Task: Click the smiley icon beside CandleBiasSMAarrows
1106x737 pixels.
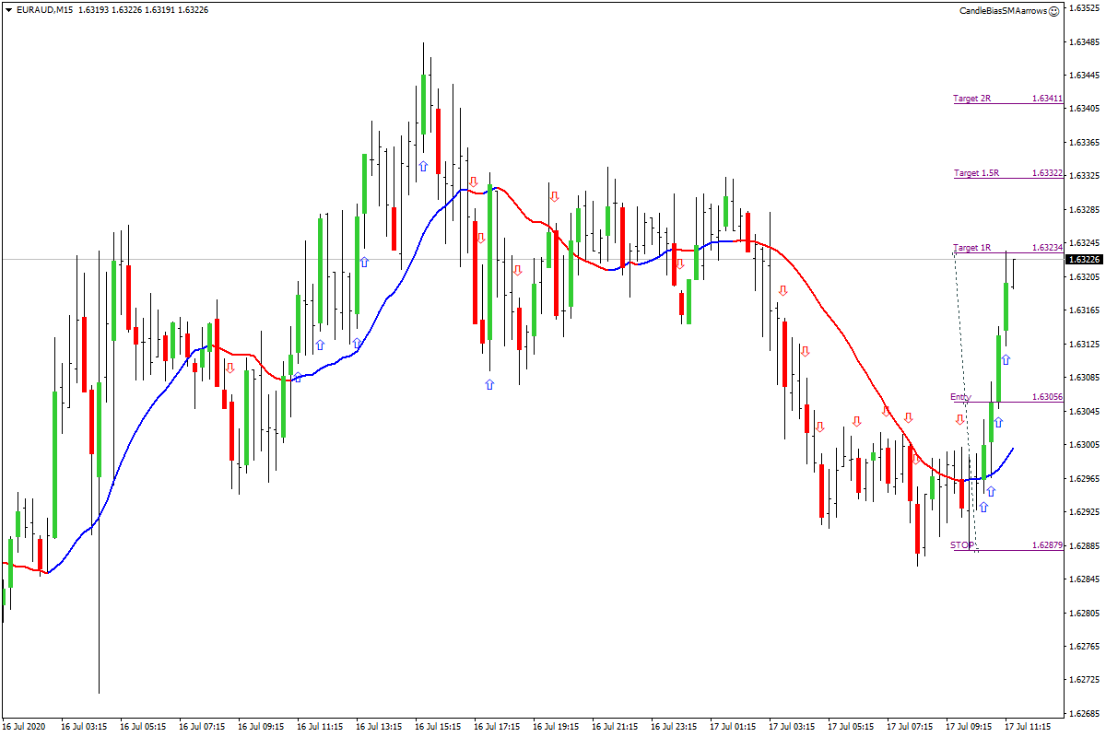Action: [x=1054, y=11]
